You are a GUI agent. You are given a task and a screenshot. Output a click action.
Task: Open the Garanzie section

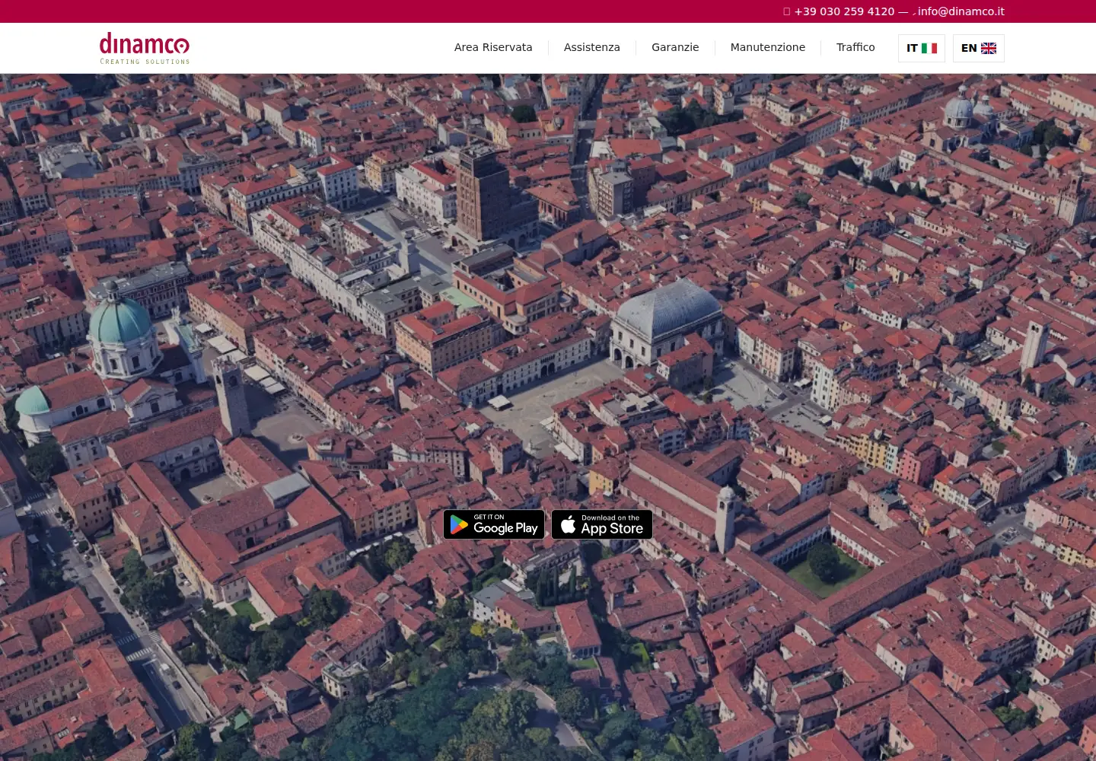coord(675,47)
